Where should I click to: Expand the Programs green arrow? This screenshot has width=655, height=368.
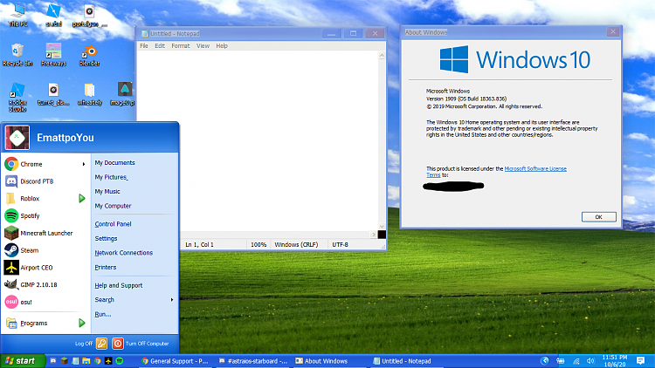click(82, 323)
